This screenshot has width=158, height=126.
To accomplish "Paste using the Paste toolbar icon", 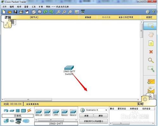I will tap(40, 12).
